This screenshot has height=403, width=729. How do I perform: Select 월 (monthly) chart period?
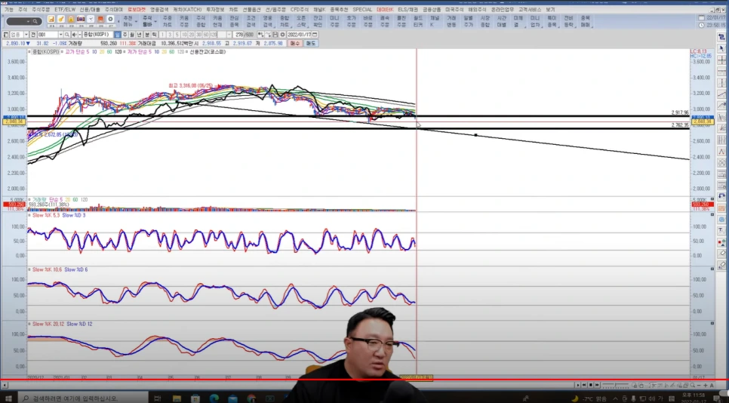click(x=132, y=35)
